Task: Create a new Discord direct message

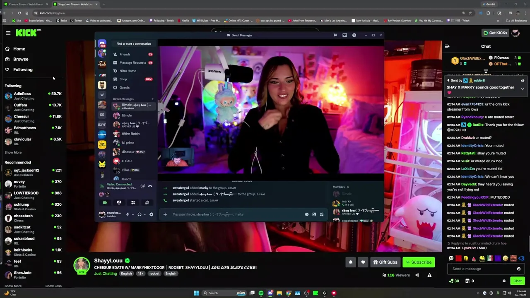Action: pos(152,99)
